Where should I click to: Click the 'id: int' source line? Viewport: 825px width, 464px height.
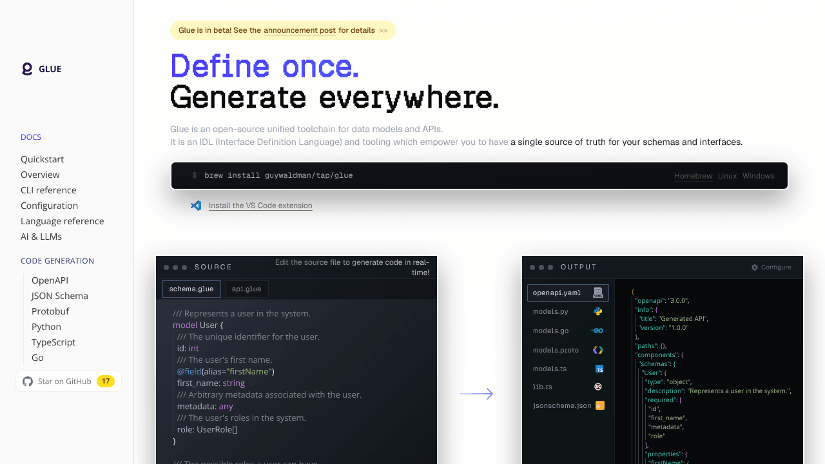(x=188, y=349)
